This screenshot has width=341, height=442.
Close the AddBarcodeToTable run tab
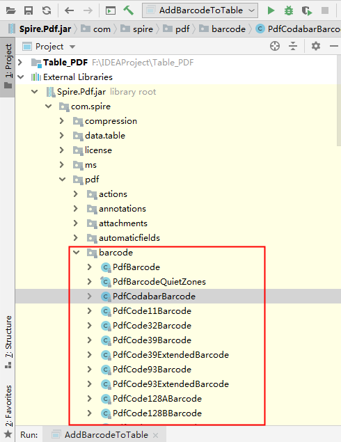tap(155, 436)
